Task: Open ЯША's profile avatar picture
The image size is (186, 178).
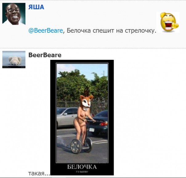Action: point(14,14)
